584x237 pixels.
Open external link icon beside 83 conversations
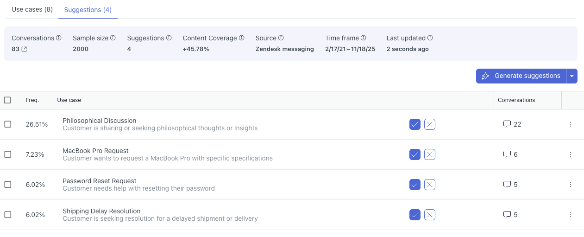click(x=24, y=49)
